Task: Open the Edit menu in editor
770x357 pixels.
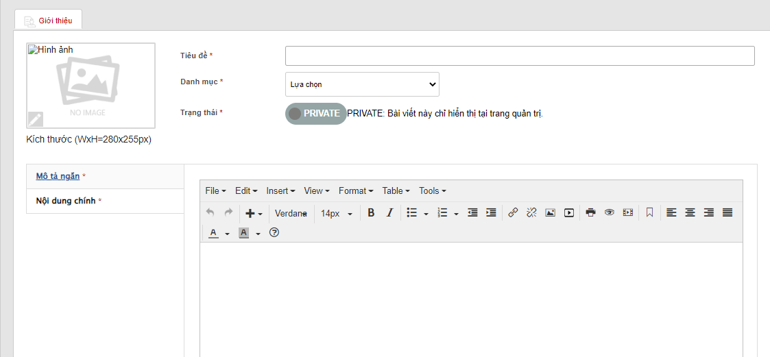Action: 246,190
